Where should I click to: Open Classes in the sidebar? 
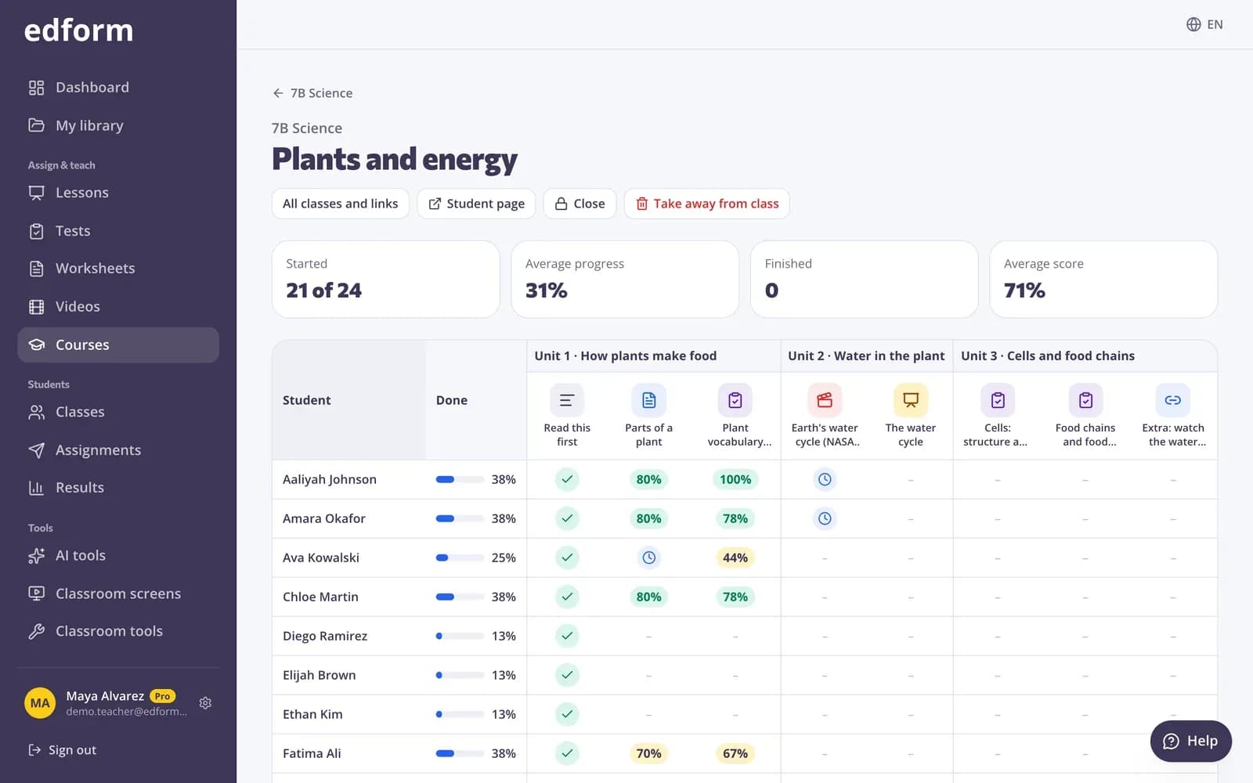click(x=118, y=412)
